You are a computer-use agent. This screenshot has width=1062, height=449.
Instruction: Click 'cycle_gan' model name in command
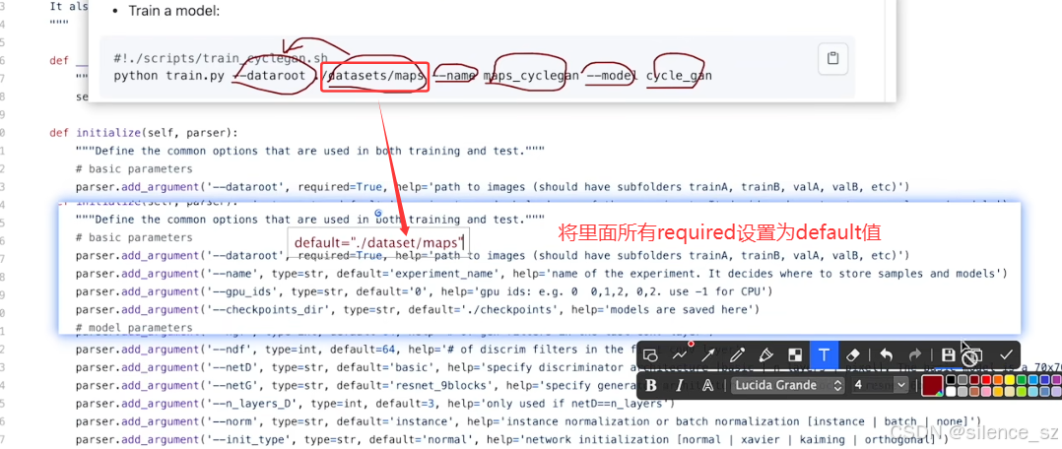pos(679,75)
